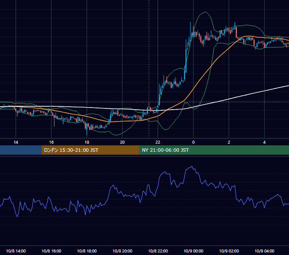This screenshot has height=255, width=289.
Task: Click the 10/8 18:00 date label
Action: (87, 251)
